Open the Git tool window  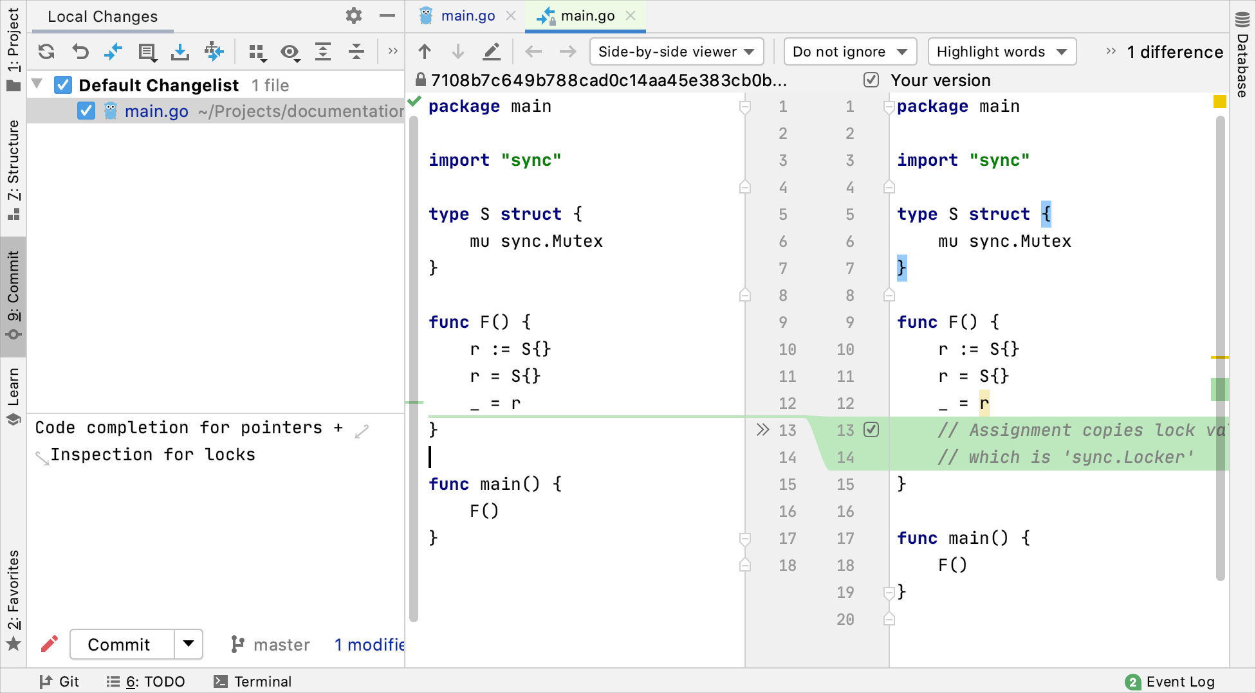coord(59,681)
